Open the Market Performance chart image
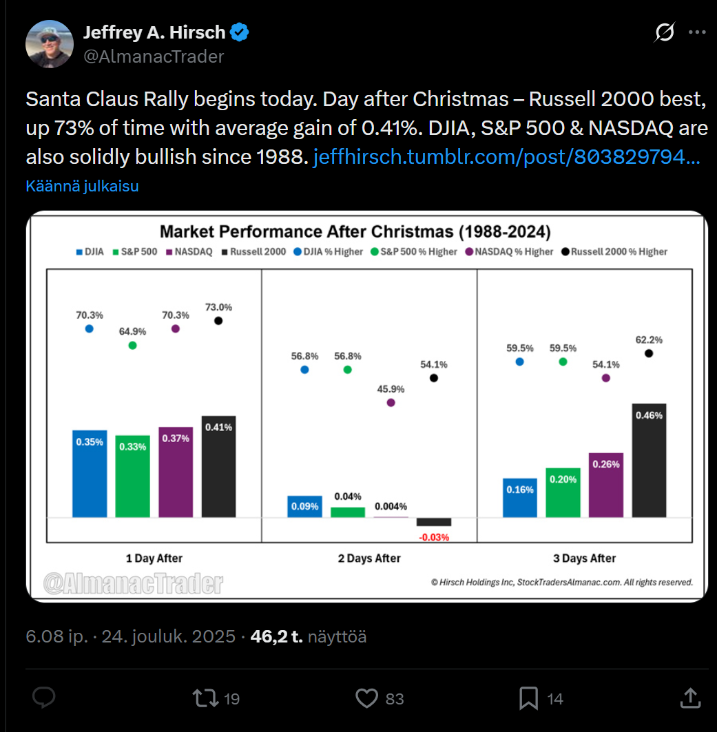Image resolution: width=717 pixels, height=732 pixels. point(368,406)
